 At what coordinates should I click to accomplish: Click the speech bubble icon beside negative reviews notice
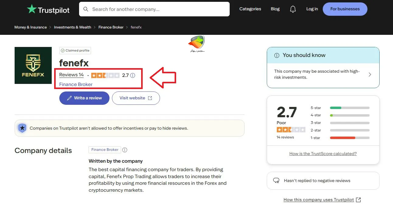(276, 180)
